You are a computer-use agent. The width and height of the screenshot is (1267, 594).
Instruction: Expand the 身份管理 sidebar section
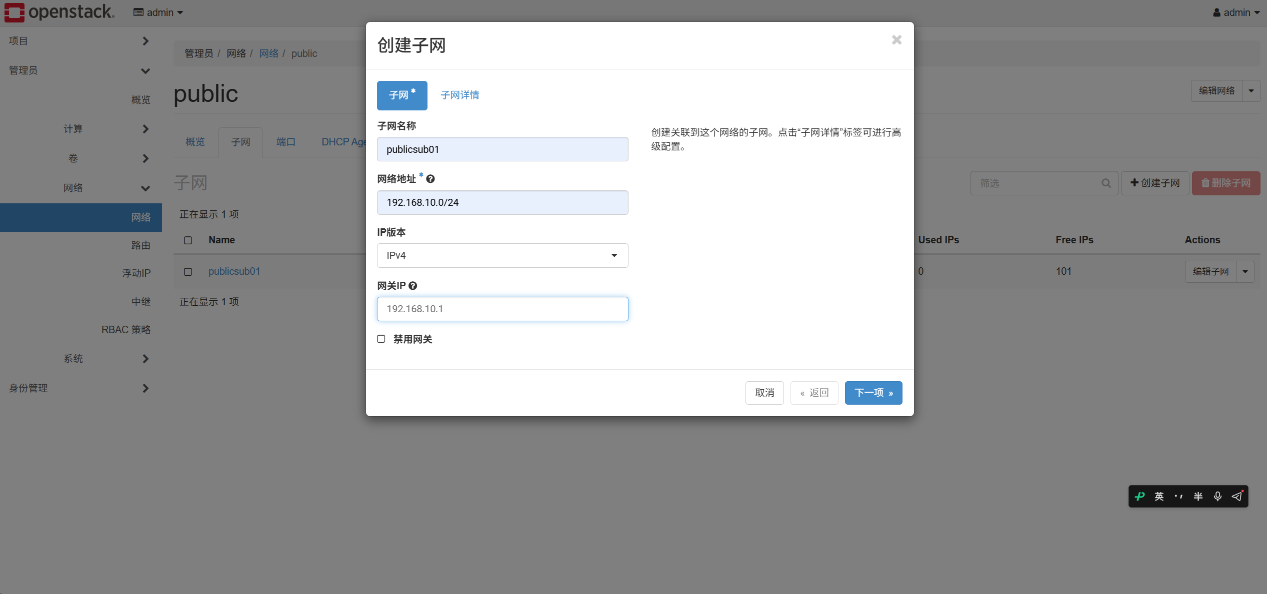80,388
